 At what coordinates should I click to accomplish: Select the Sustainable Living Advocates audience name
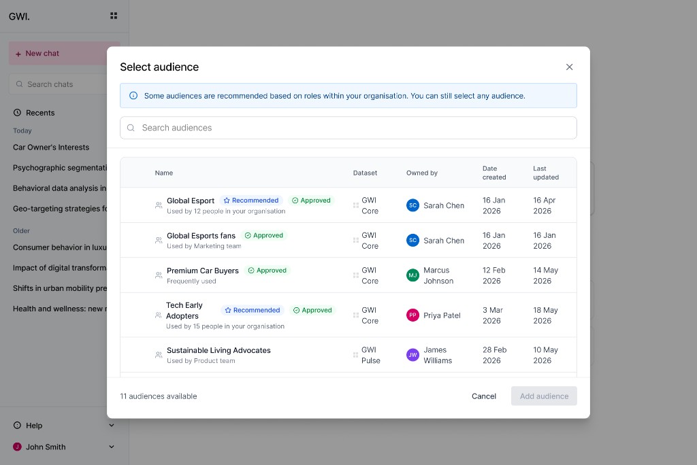(x=218, y=350)
